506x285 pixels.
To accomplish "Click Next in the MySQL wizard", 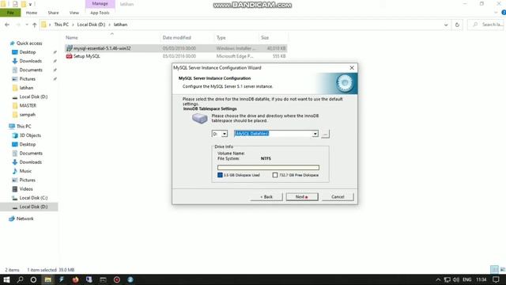I will point(302,197).
